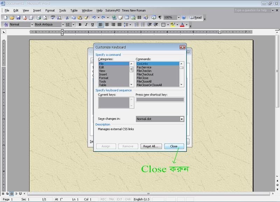280x202 pixels.
Task: Click the Format Painter brush icon
Action: [x=86, y=18]
